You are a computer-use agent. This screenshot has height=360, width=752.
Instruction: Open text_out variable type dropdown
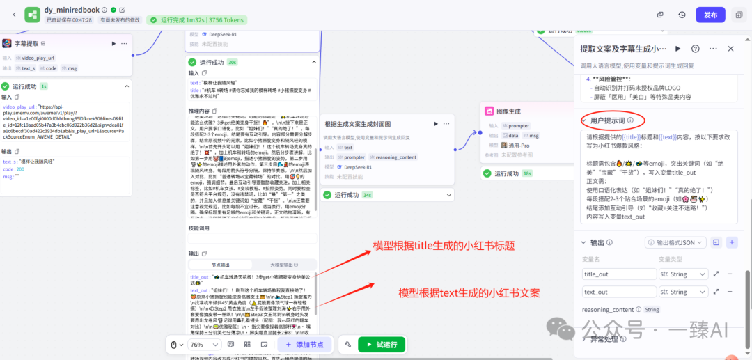tap(684, 292)
